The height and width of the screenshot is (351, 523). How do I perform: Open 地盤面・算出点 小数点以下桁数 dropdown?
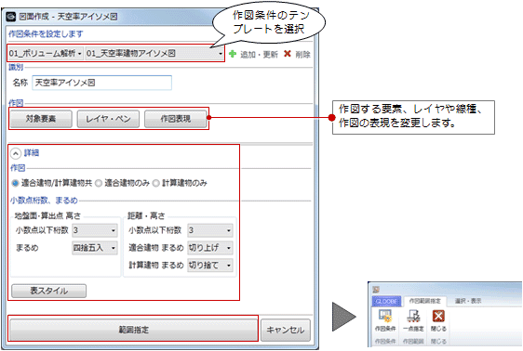(95, 230)
